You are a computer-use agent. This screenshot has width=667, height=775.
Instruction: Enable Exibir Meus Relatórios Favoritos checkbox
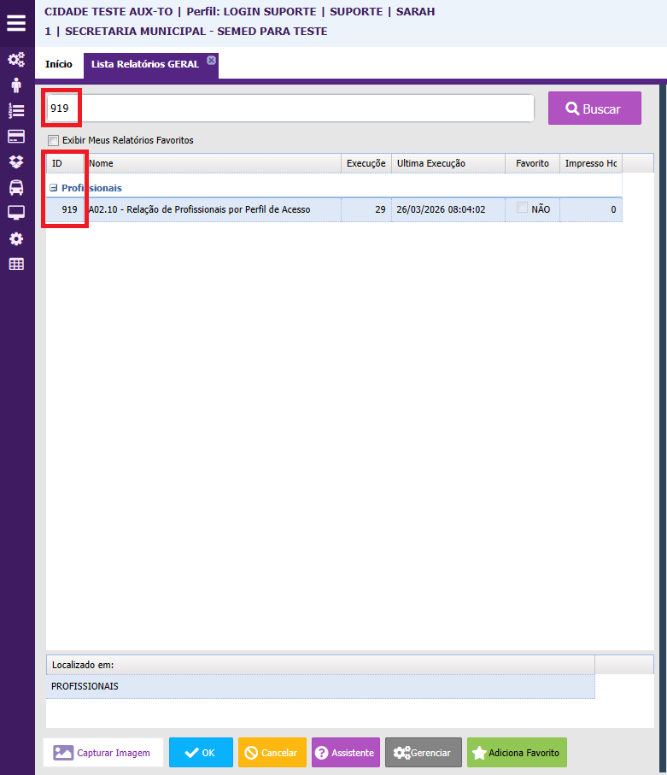click(x=54, y=140)
